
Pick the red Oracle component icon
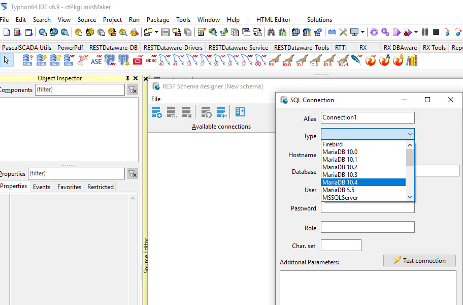point(138,60)
